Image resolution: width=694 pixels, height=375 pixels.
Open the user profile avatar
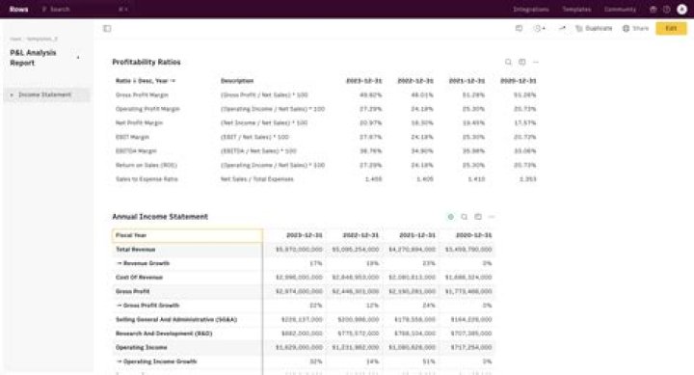(x=681, y=9)
